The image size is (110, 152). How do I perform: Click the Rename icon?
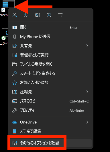(x=38, y=15)
